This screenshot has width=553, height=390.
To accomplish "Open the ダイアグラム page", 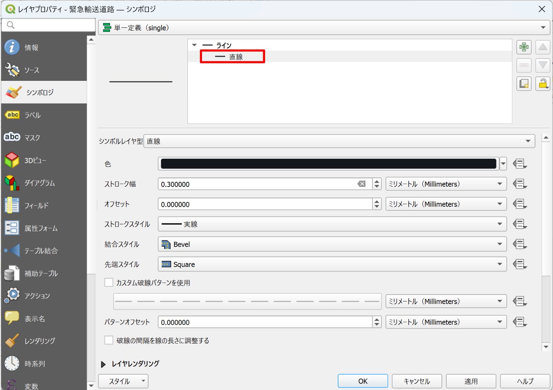I will pos(44,183).
